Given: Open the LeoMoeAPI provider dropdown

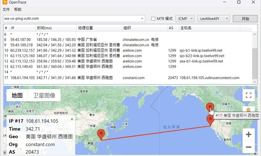Looking at the screenshot, I should click(214, 19).
